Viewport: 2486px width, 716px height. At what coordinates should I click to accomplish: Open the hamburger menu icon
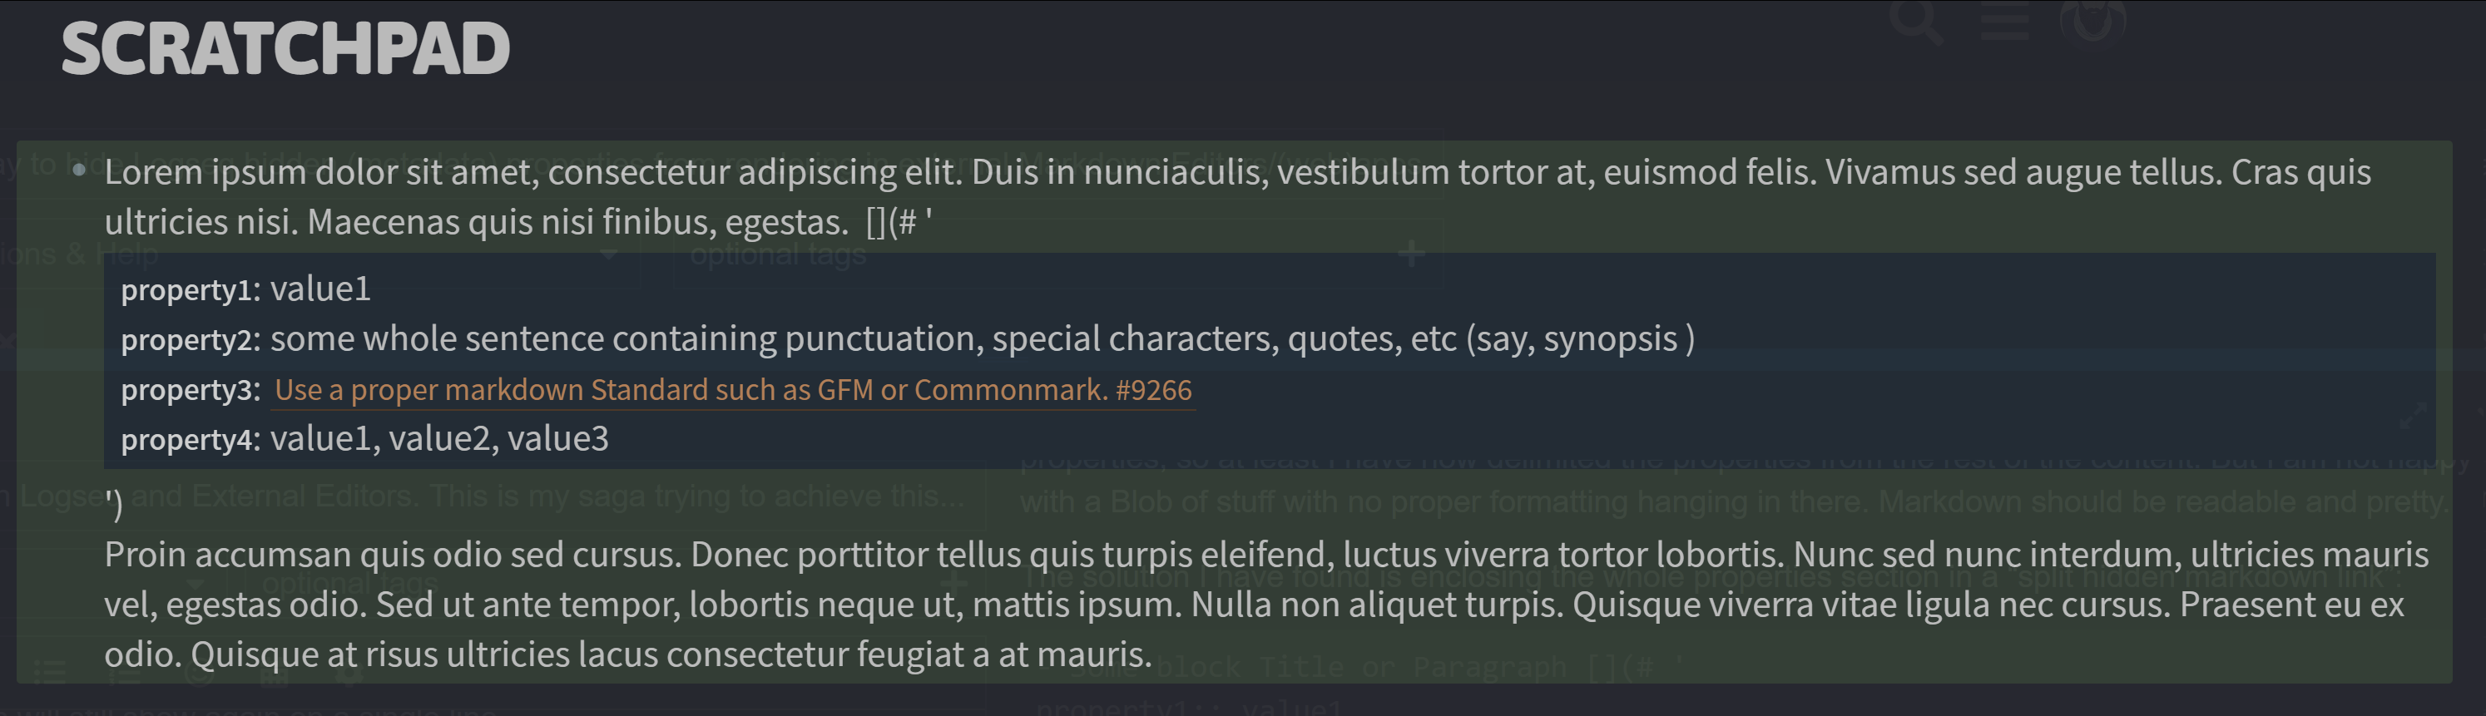2003,22
